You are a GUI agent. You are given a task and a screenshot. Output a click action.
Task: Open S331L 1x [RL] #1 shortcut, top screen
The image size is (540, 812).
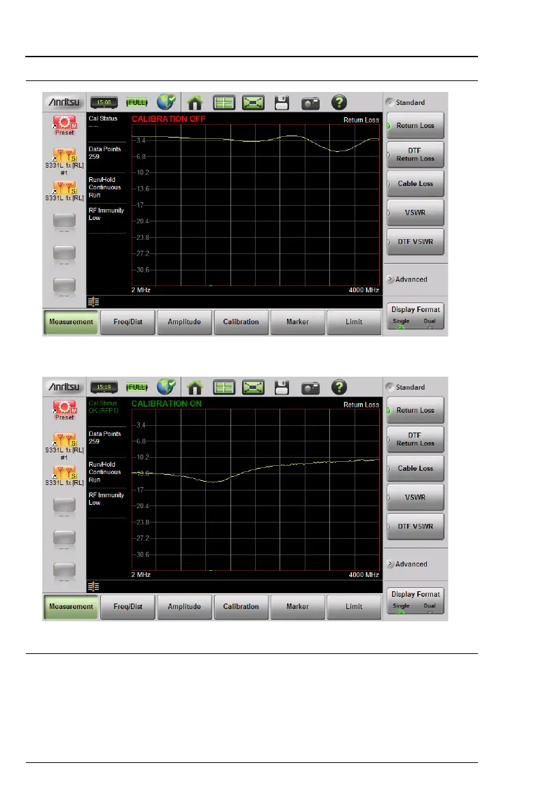pyautogui.click(x=64, y=161)
